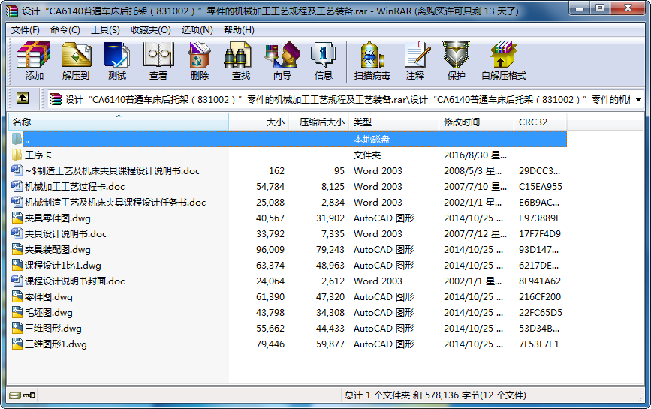Click the disk drive icon in status bar
This screenshot has width=651, height=409.
click(x=15, y=395)
